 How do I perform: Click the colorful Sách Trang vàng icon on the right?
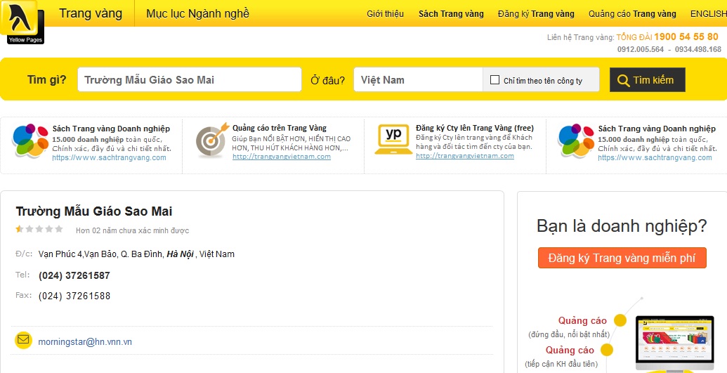(x=576, y=140)
